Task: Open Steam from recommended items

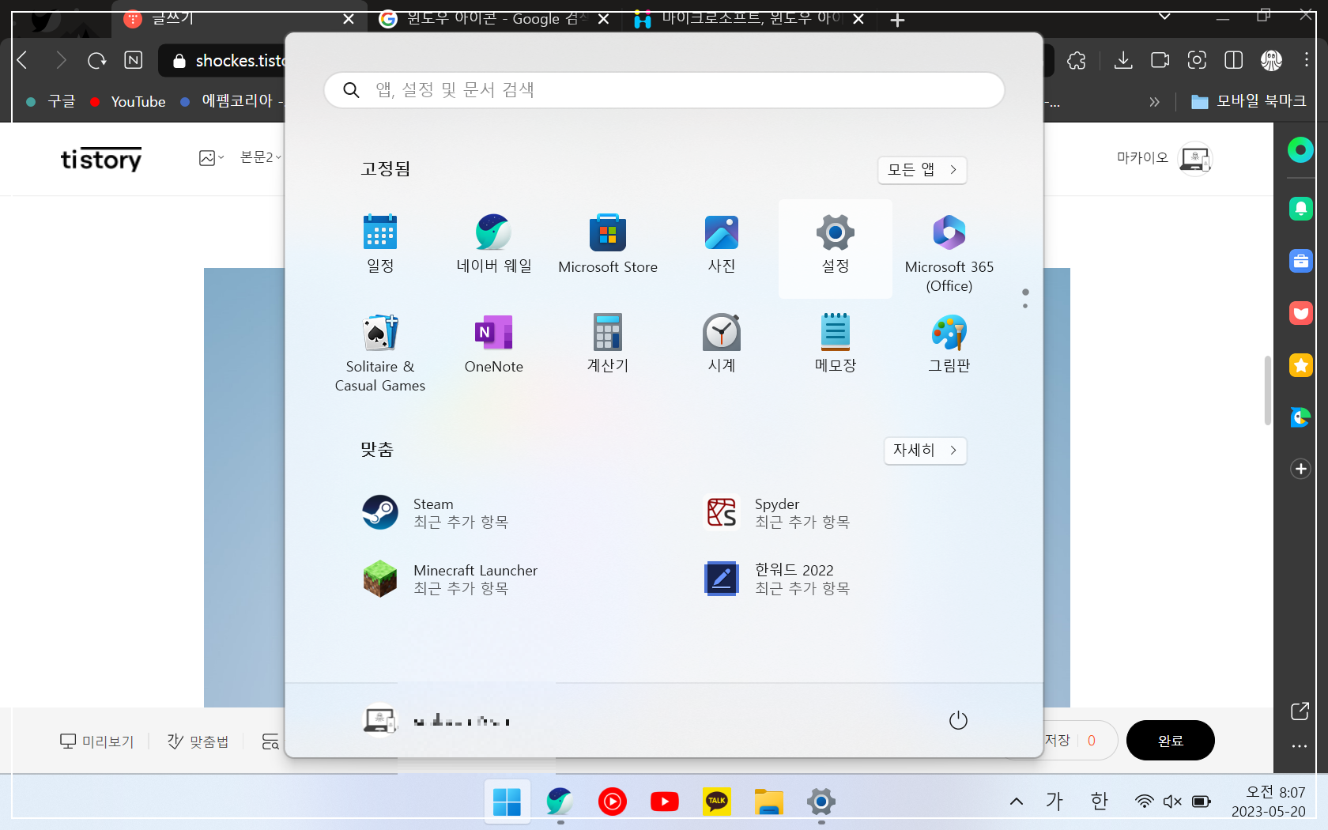Action: tap(436, 512)
